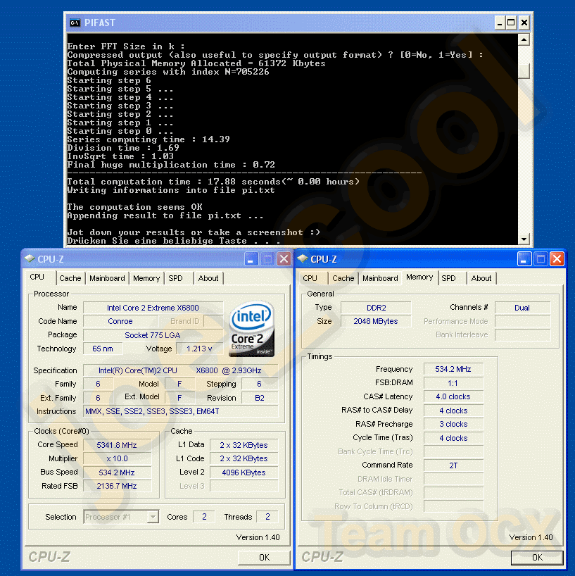Open SPD tab in right CPU-Z
The width and height of the screenshot is (575, 576).
tap(449, 278)
